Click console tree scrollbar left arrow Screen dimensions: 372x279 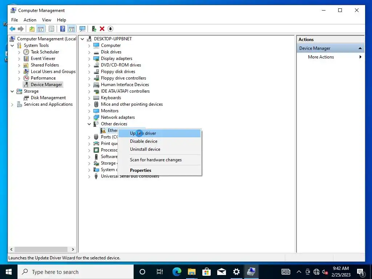(11, 249)
